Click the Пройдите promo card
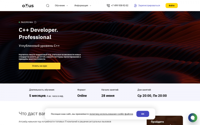This screenshot has height=125, width=200. coord(165,120)
